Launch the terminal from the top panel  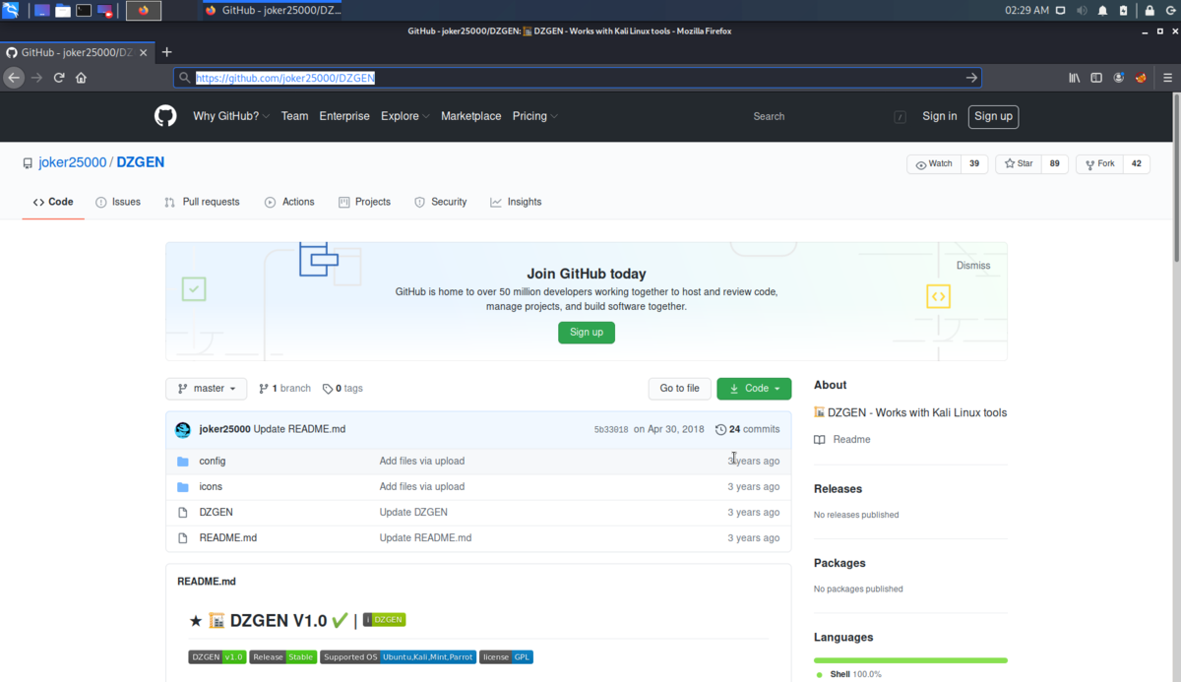[x=84, y=11]
